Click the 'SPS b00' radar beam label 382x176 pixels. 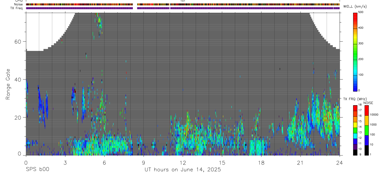coord(37,169)
